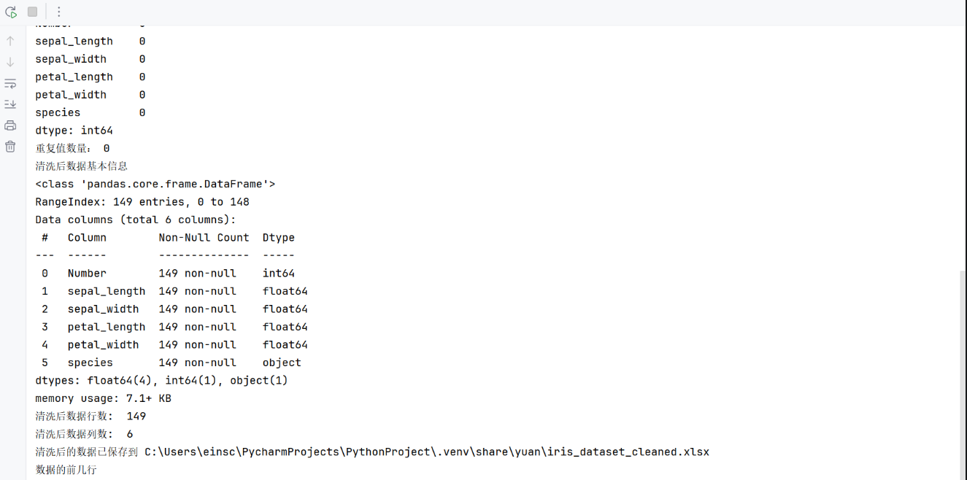This screenshot has width=967, height=480.
Task: Click the 数据的前几行 output line
Action: click(66, 470)
